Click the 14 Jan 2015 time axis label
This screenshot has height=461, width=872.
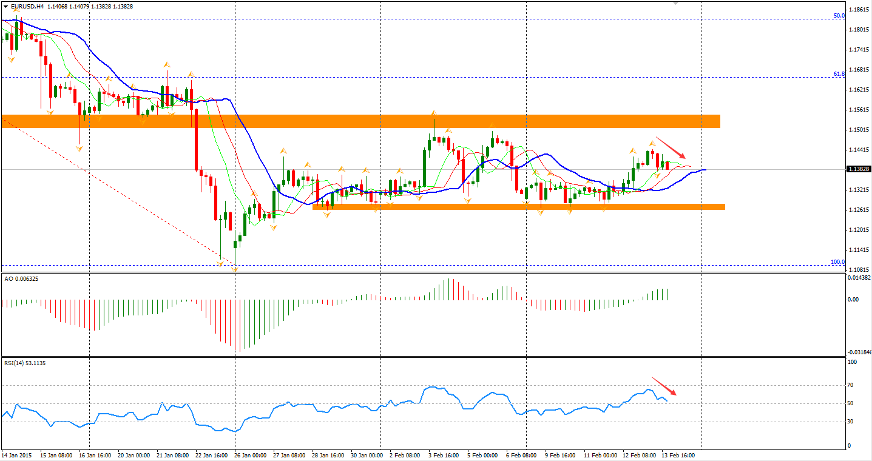[18, 454]
